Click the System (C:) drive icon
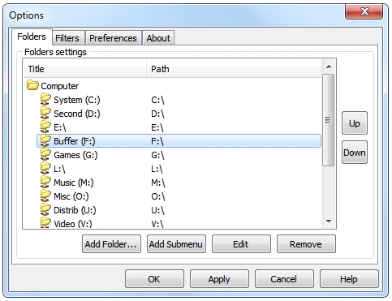This screenshot has height=301, width=392. (x=45, y=99)
